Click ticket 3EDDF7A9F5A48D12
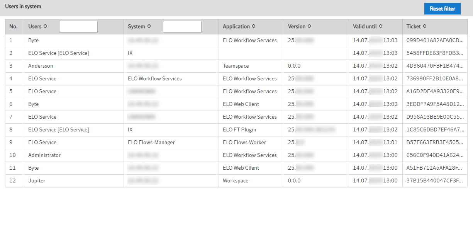The image size is (473, 230). (435, 104)
